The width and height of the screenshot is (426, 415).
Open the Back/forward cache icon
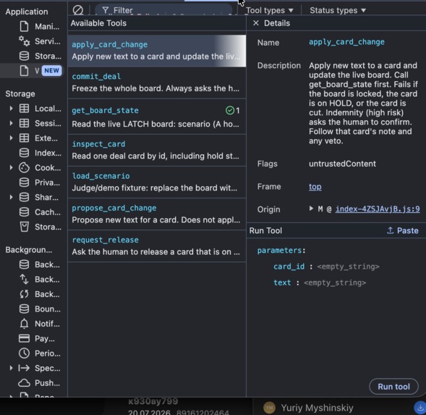[24, 264]
